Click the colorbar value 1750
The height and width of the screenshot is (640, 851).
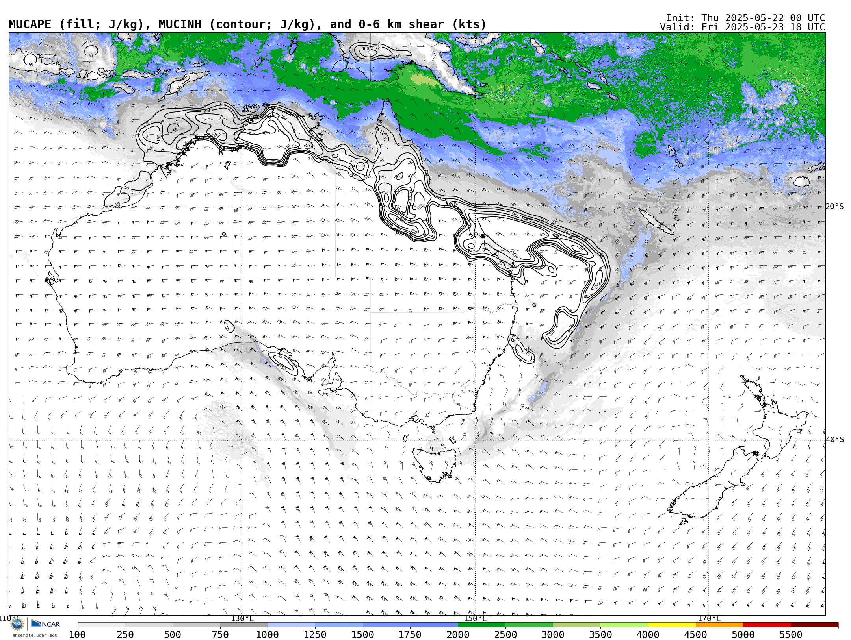tap(410, 635)
